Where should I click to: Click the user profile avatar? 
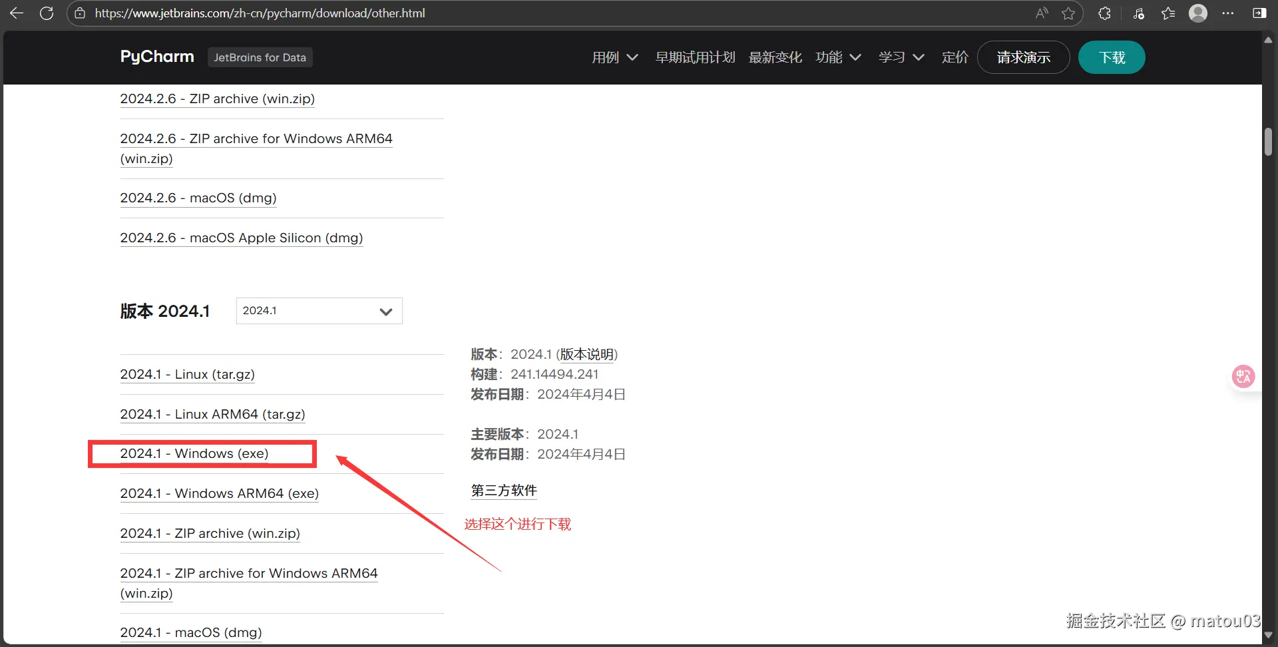(x=1198, y=13)
